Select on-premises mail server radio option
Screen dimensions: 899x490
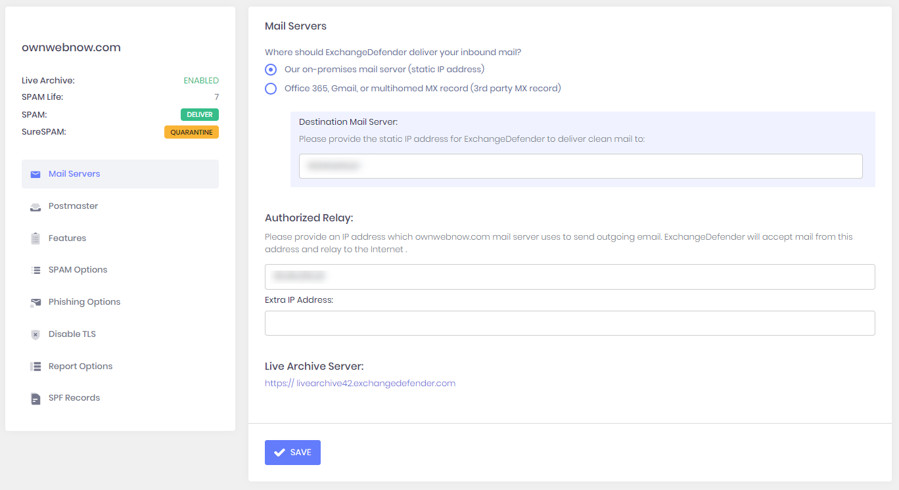pos(271,70)
